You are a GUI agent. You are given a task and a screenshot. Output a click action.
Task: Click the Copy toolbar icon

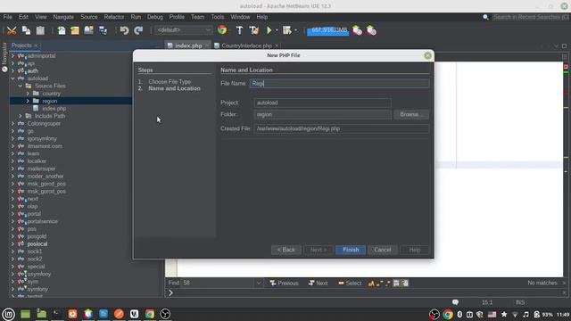(26, 30)
